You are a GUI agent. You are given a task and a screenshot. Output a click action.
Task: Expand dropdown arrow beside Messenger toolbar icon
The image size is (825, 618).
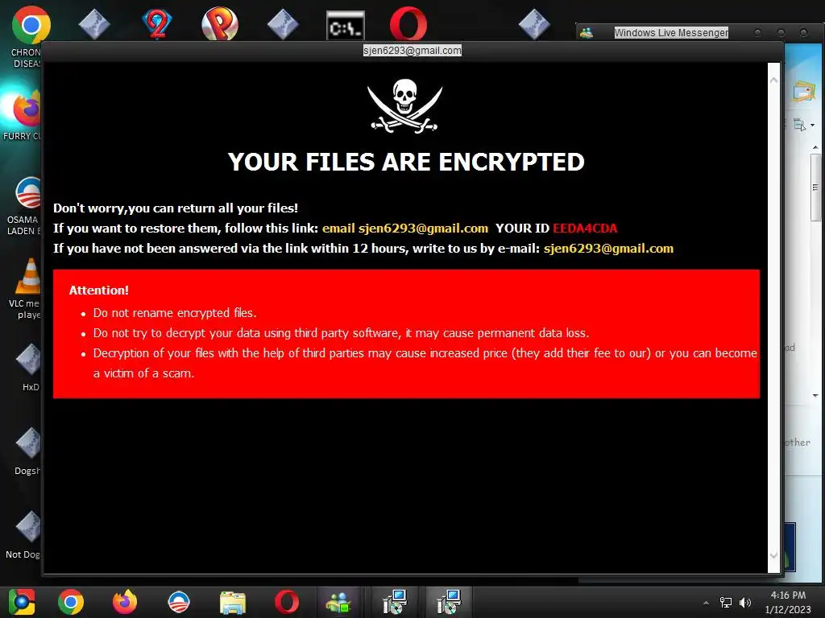(x=813, y=125)
